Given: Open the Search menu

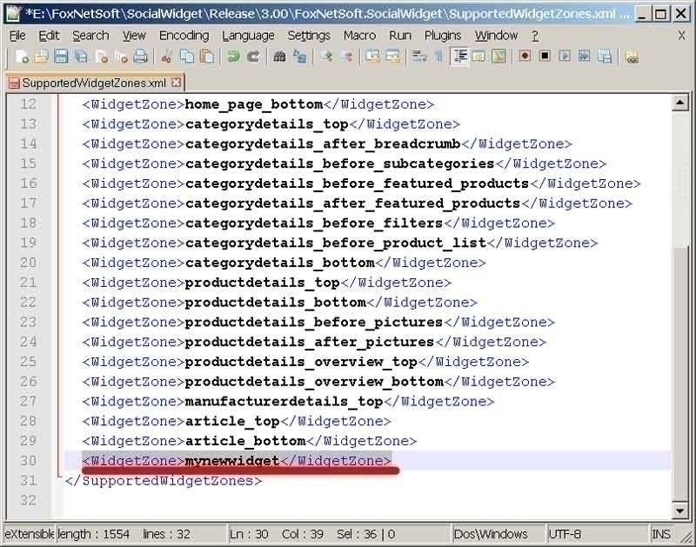Looking at the screenshot, I should point(90,36).
